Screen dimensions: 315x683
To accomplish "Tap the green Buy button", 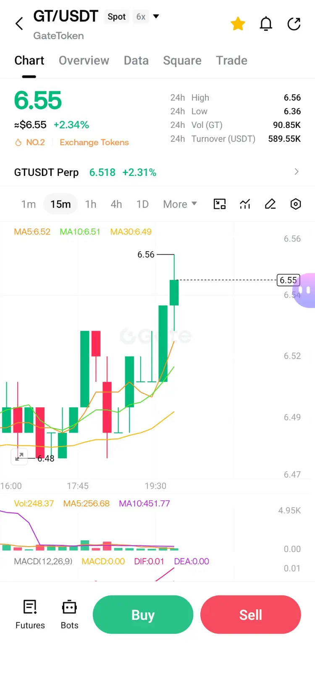I will [143, 614].
